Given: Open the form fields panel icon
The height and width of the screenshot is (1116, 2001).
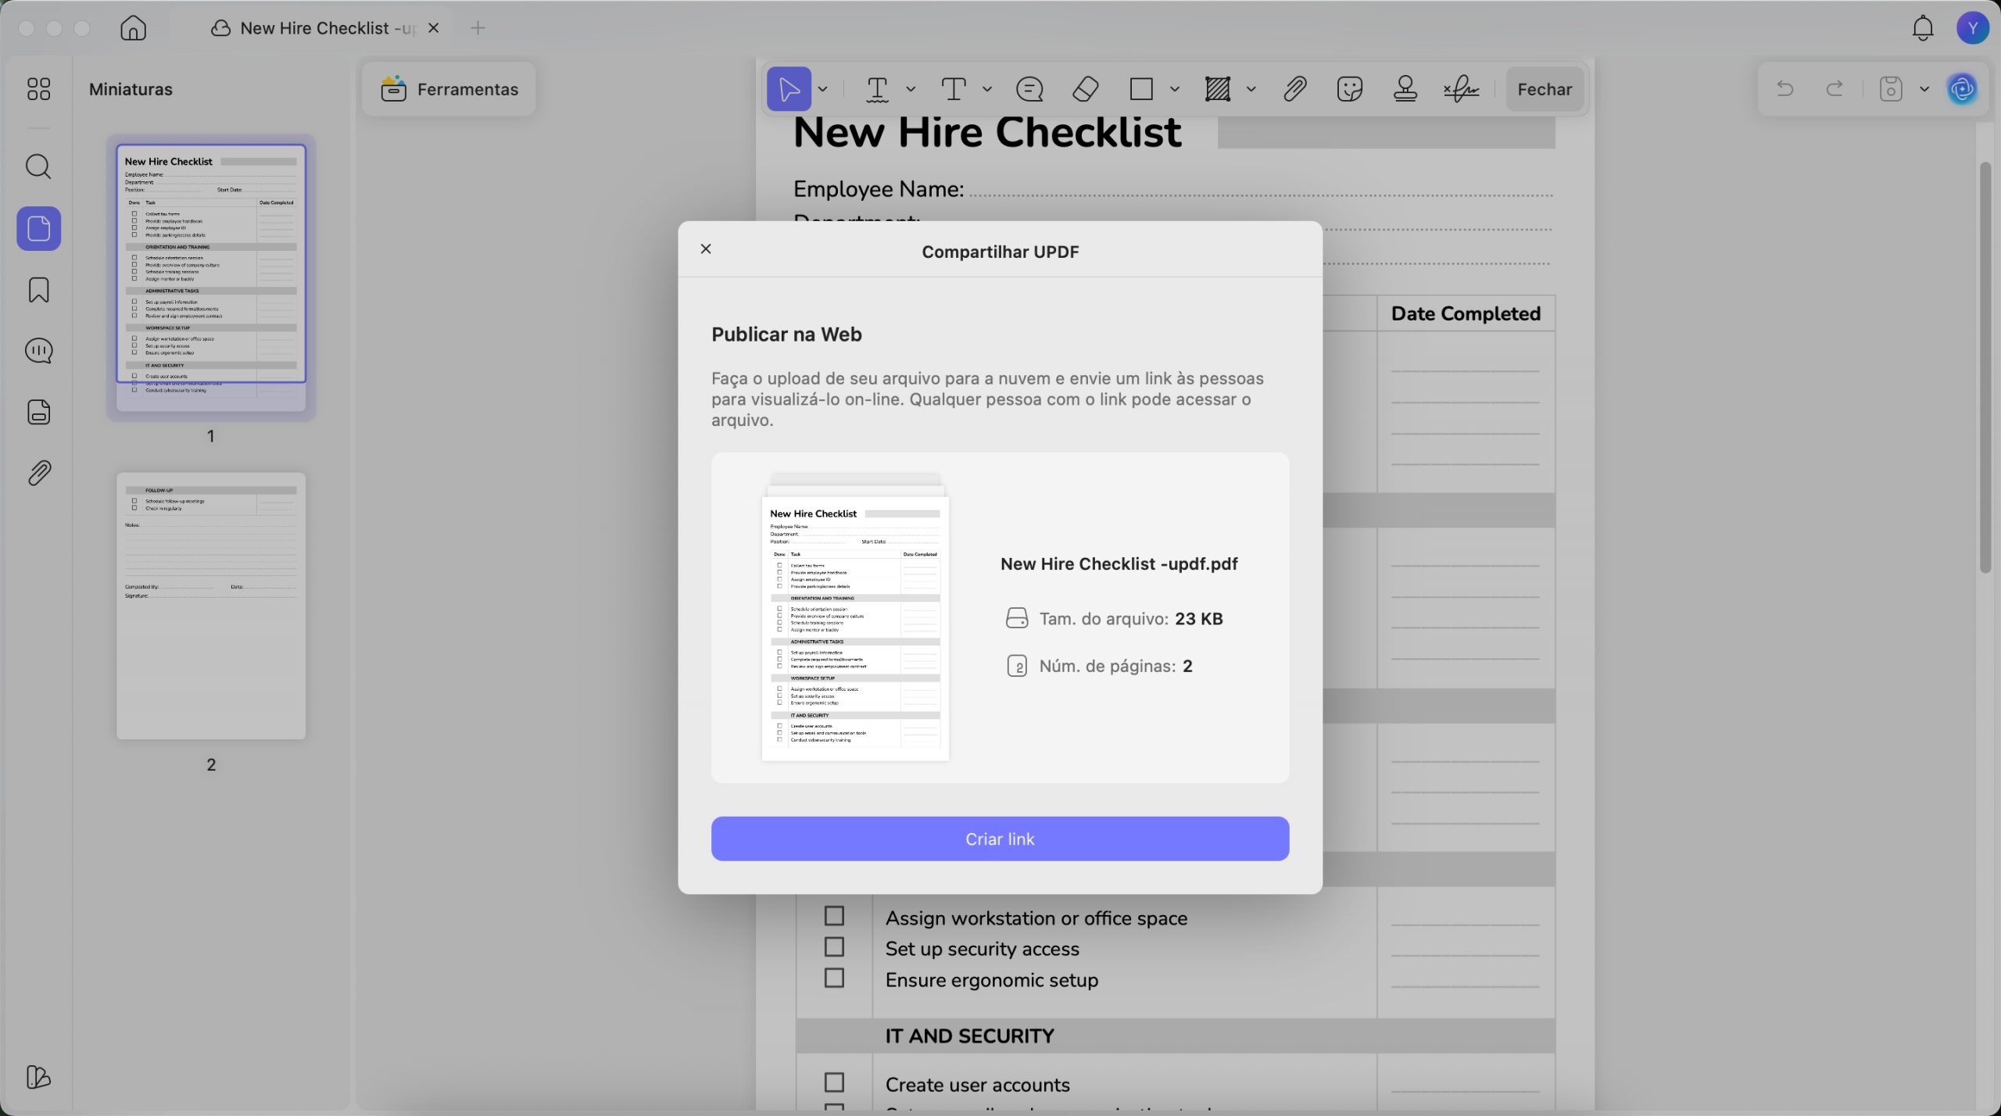Looking at the screenshot, I should coord(38,412).
